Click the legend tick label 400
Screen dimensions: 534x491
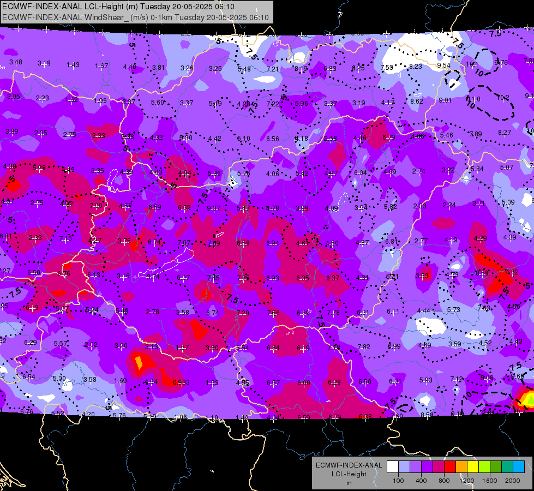click(421, 481)
